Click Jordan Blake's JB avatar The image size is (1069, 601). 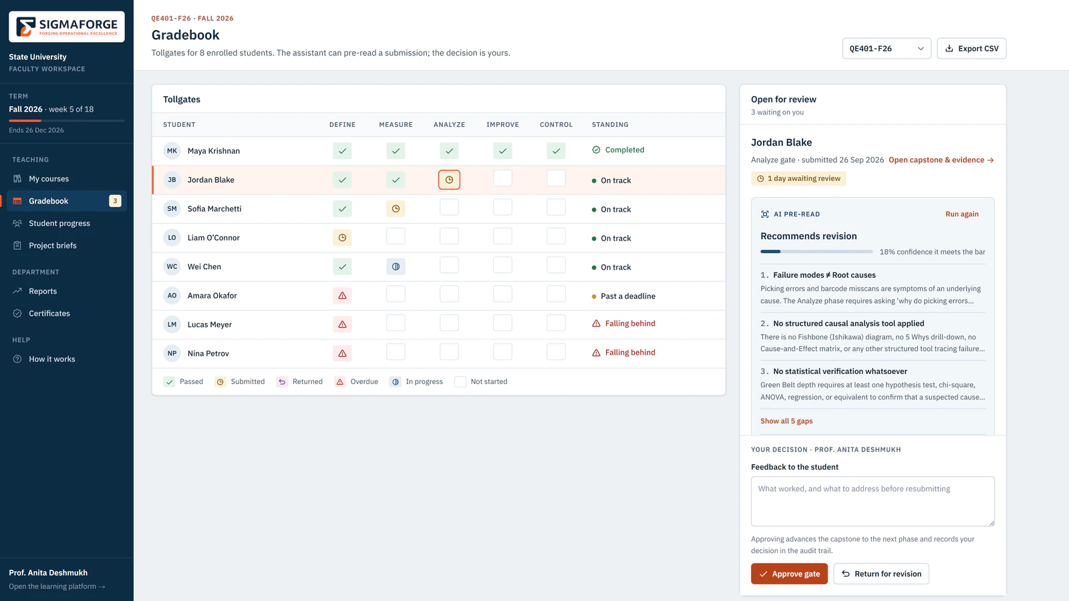point(172,180)
